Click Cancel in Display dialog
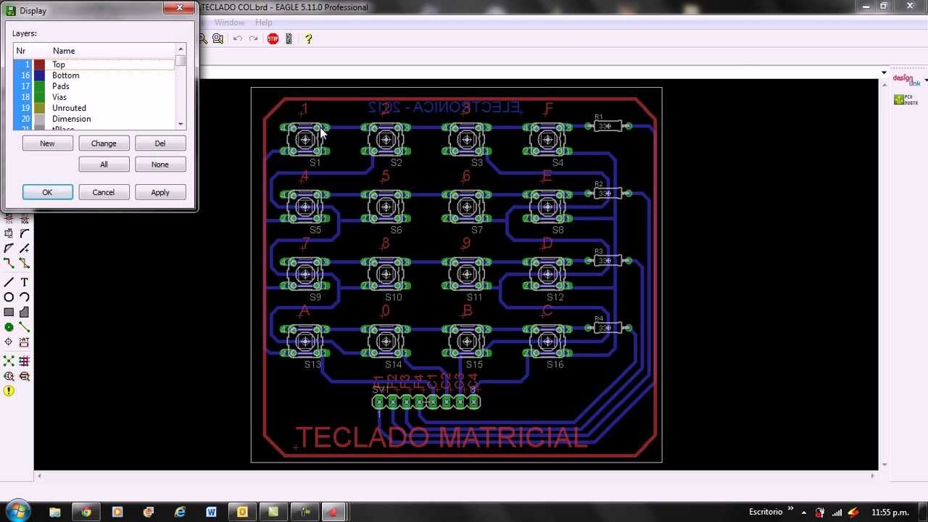Image resolution: width=928 pixels, height=522 pixels. 104,192
